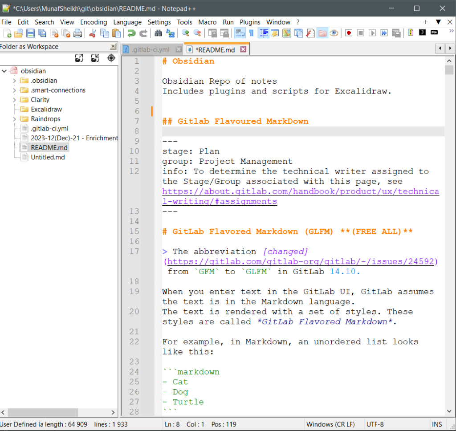Click the Zoom Out magnifier icon
The image size is (456, 431).
[x=197, y=33]
